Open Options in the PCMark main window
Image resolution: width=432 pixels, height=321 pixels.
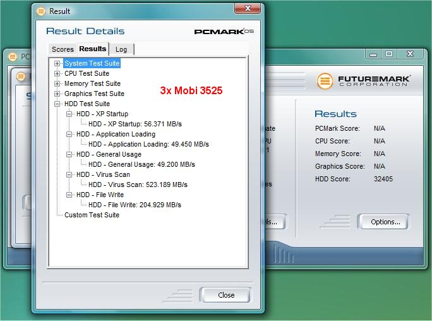(x=385, y=222)
